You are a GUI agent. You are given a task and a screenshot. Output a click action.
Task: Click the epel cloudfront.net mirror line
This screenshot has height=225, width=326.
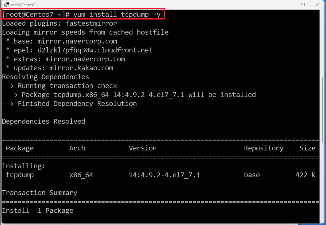[79, 50]
